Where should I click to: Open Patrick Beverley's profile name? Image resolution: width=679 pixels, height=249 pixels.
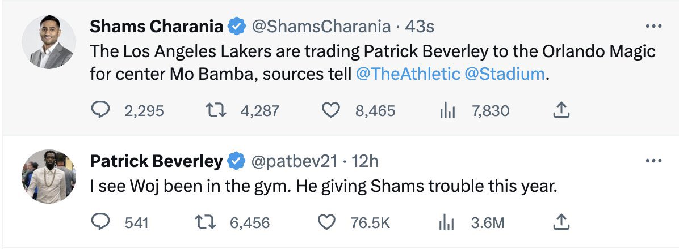click(156, 161)
